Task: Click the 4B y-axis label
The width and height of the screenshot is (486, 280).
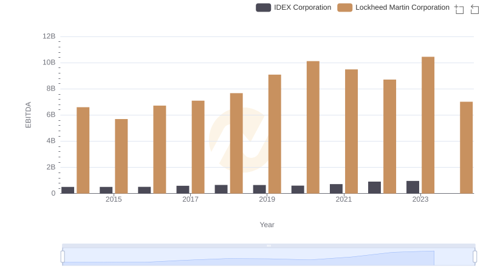Action: [x=51, y=141]
